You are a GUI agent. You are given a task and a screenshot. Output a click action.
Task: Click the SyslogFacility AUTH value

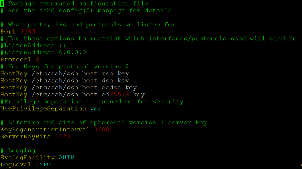click(x=66, y=158)
